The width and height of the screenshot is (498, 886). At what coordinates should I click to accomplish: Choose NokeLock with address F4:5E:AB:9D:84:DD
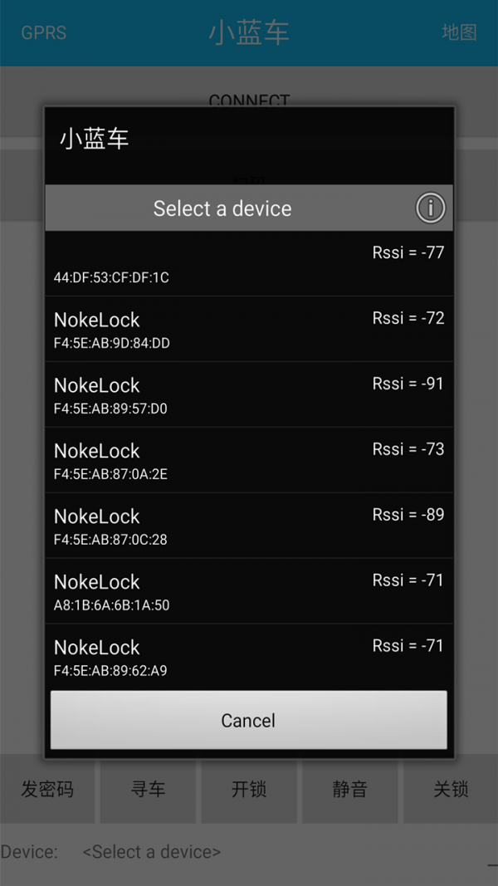pos(249,330)
